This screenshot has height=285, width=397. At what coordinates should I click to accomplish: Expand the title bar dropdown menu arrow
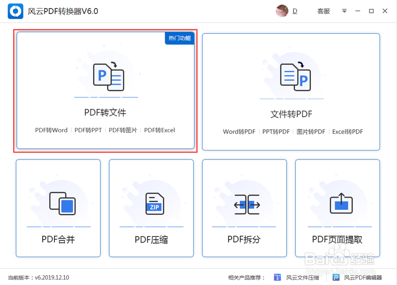point(344,11)
